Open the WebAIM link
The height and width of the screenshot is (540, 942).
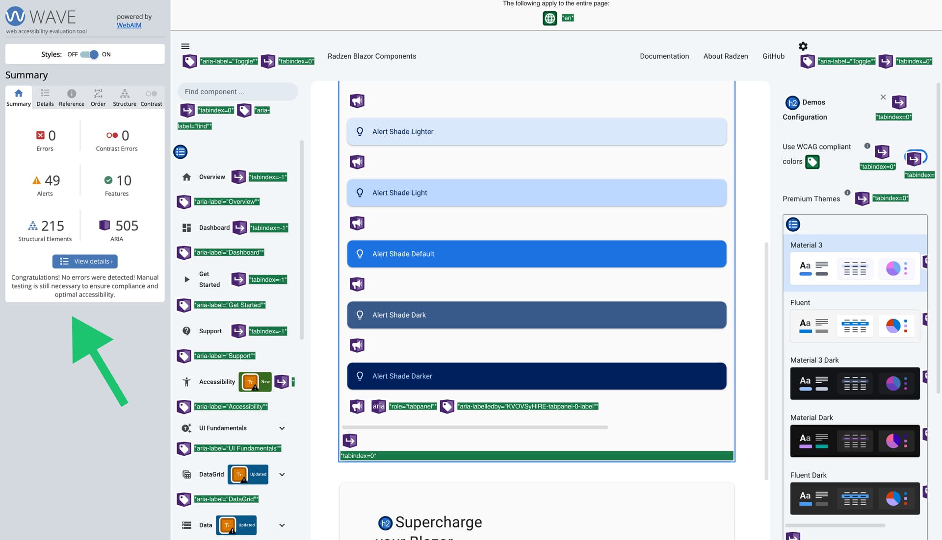point(129,25)
